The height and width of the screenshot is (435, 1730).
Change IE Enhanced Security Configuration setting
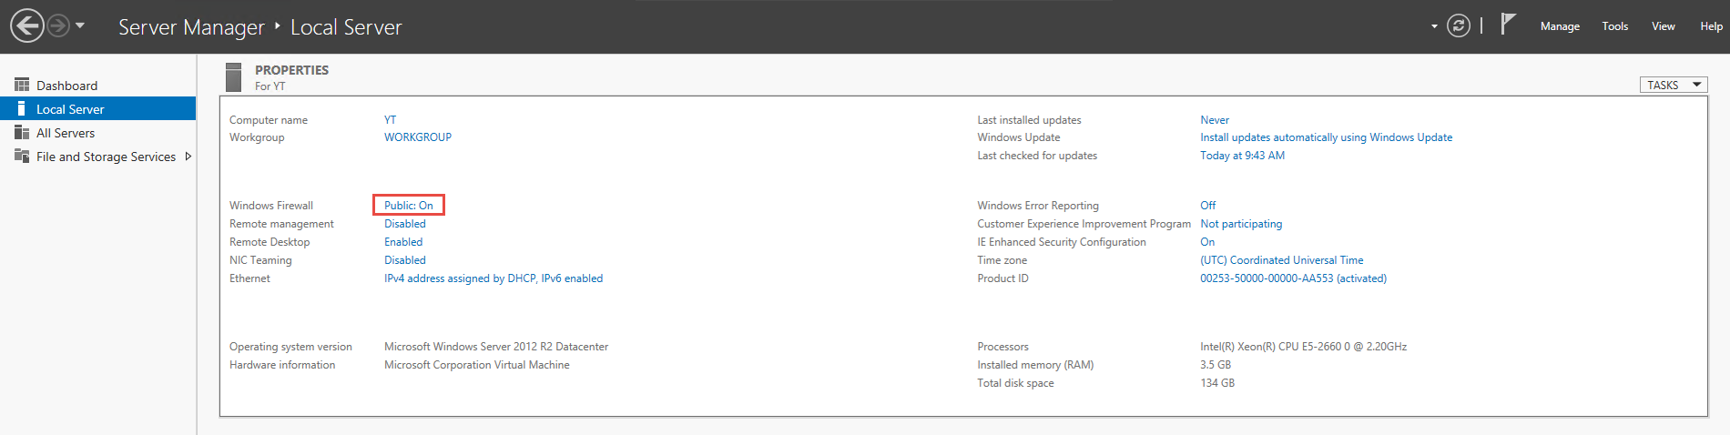tap(1207, 242)
